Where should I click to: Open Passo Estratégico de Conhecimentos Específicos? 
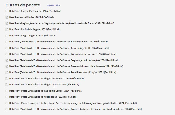(x=76, y=109)
